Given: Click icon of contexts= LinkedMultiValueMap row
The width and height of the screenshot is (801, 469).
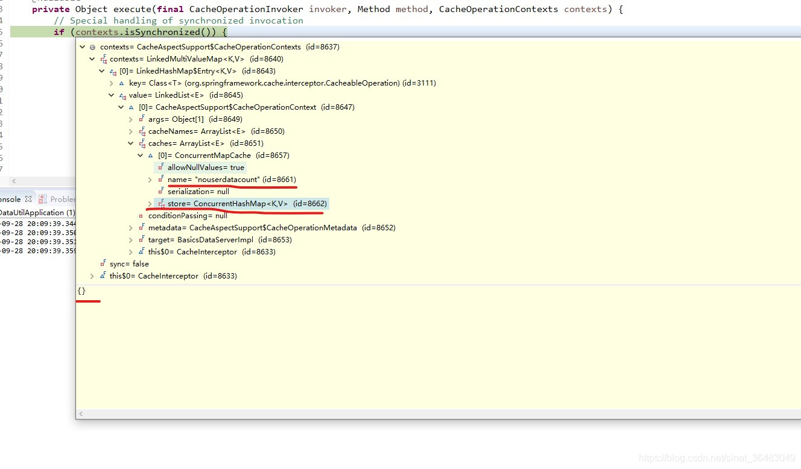Looking at the screenshot, I should click(x=103, y=58).
